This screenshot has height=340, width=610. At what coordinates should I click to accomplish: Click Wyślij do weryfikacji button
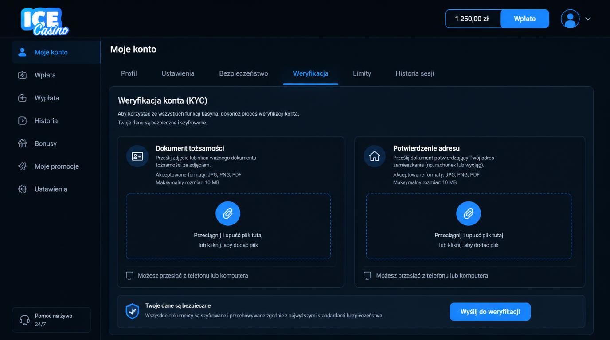490,312
